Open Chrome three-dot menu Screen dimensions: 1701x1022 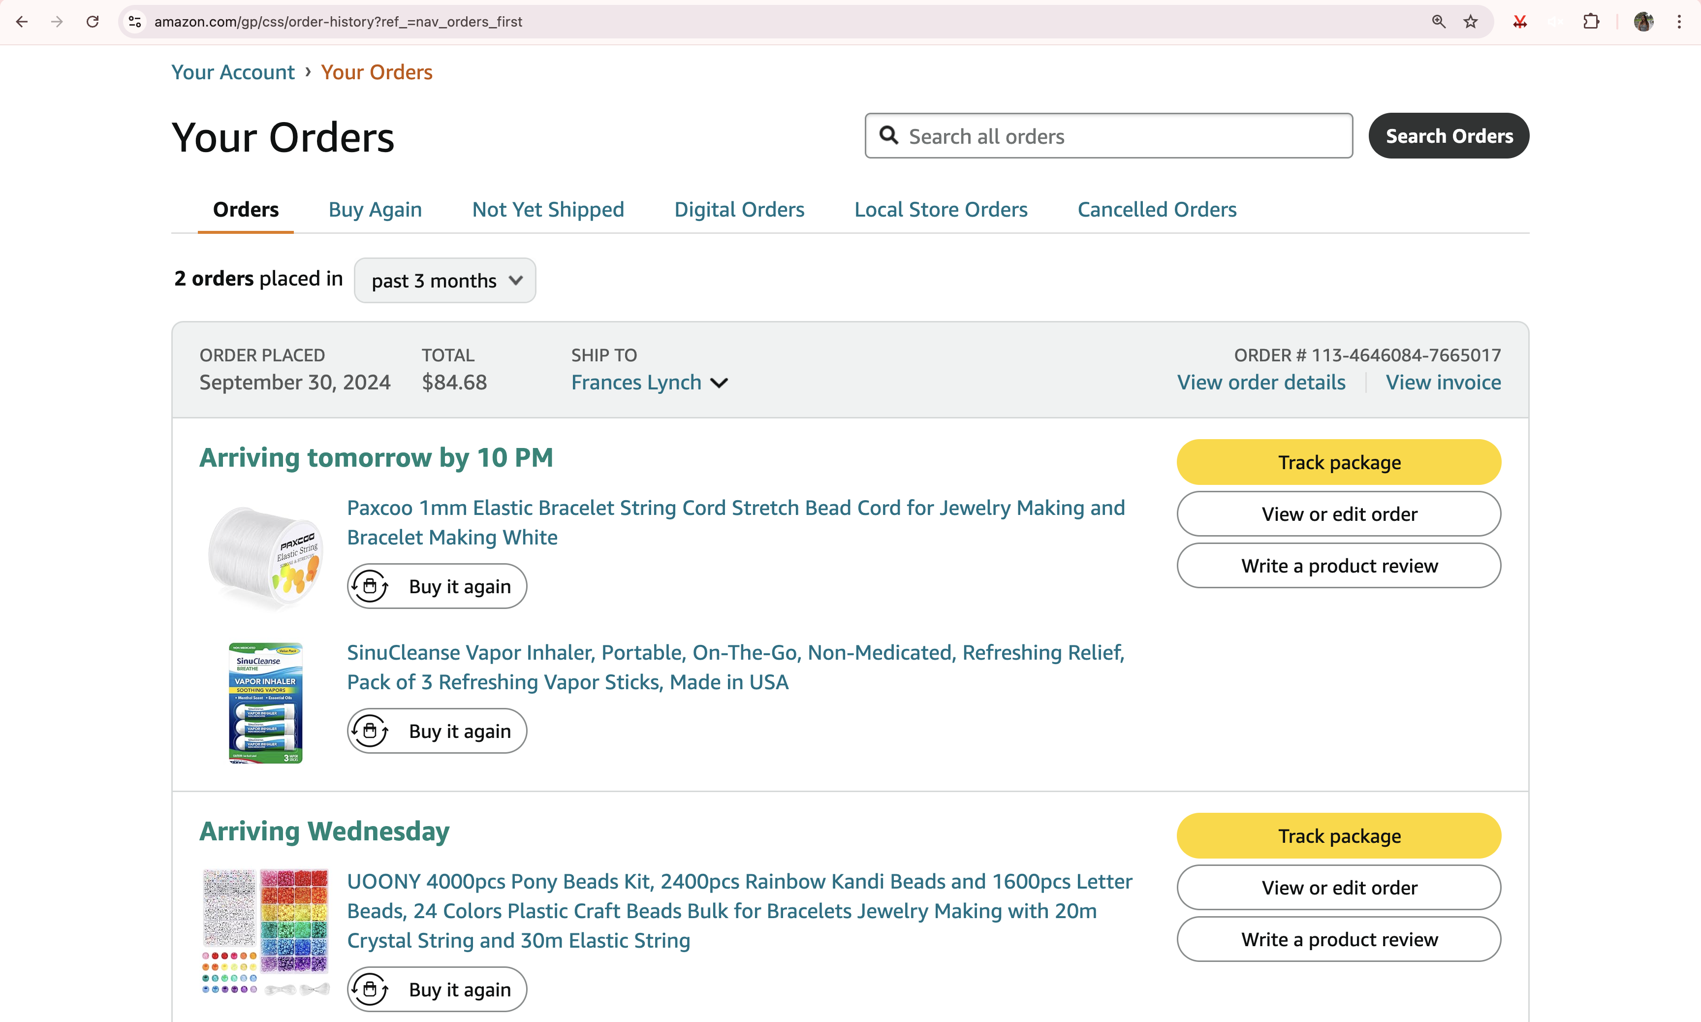(1679, 22)
